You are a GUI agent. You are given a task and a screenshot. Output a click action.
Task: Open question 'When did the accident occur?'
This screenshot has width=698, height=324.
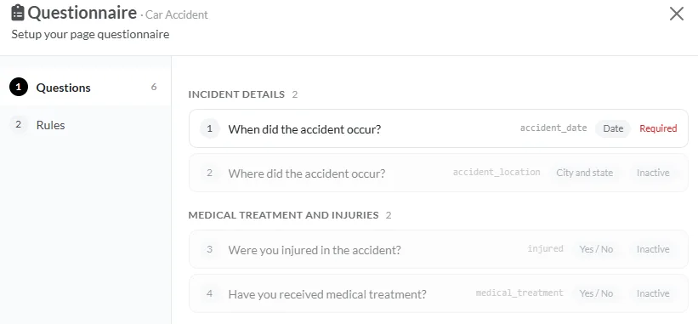[x=439, y=128]
